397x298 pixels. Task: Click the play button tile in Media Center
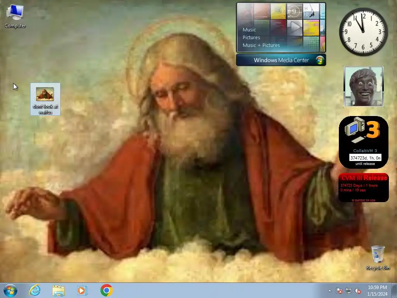click(295, 28)
